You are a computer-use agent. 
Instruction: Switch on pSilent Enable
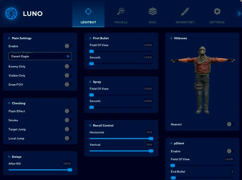(230, 151)
